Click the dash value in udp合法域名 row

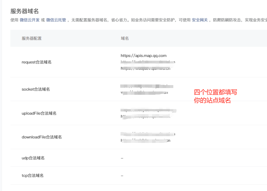point(122,158)
